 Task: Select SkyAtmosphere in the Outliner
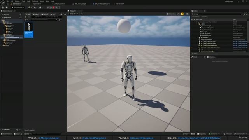click(x=207, y=30)
